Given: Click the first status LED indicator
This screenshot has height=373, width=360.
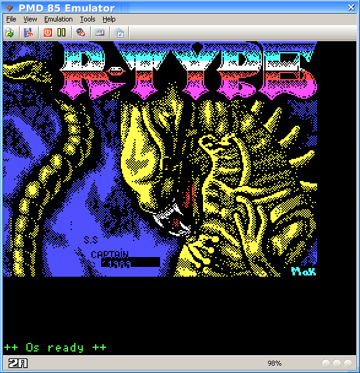Looking at the screenshot, I should pyautogui.click(x=326, y=363).
